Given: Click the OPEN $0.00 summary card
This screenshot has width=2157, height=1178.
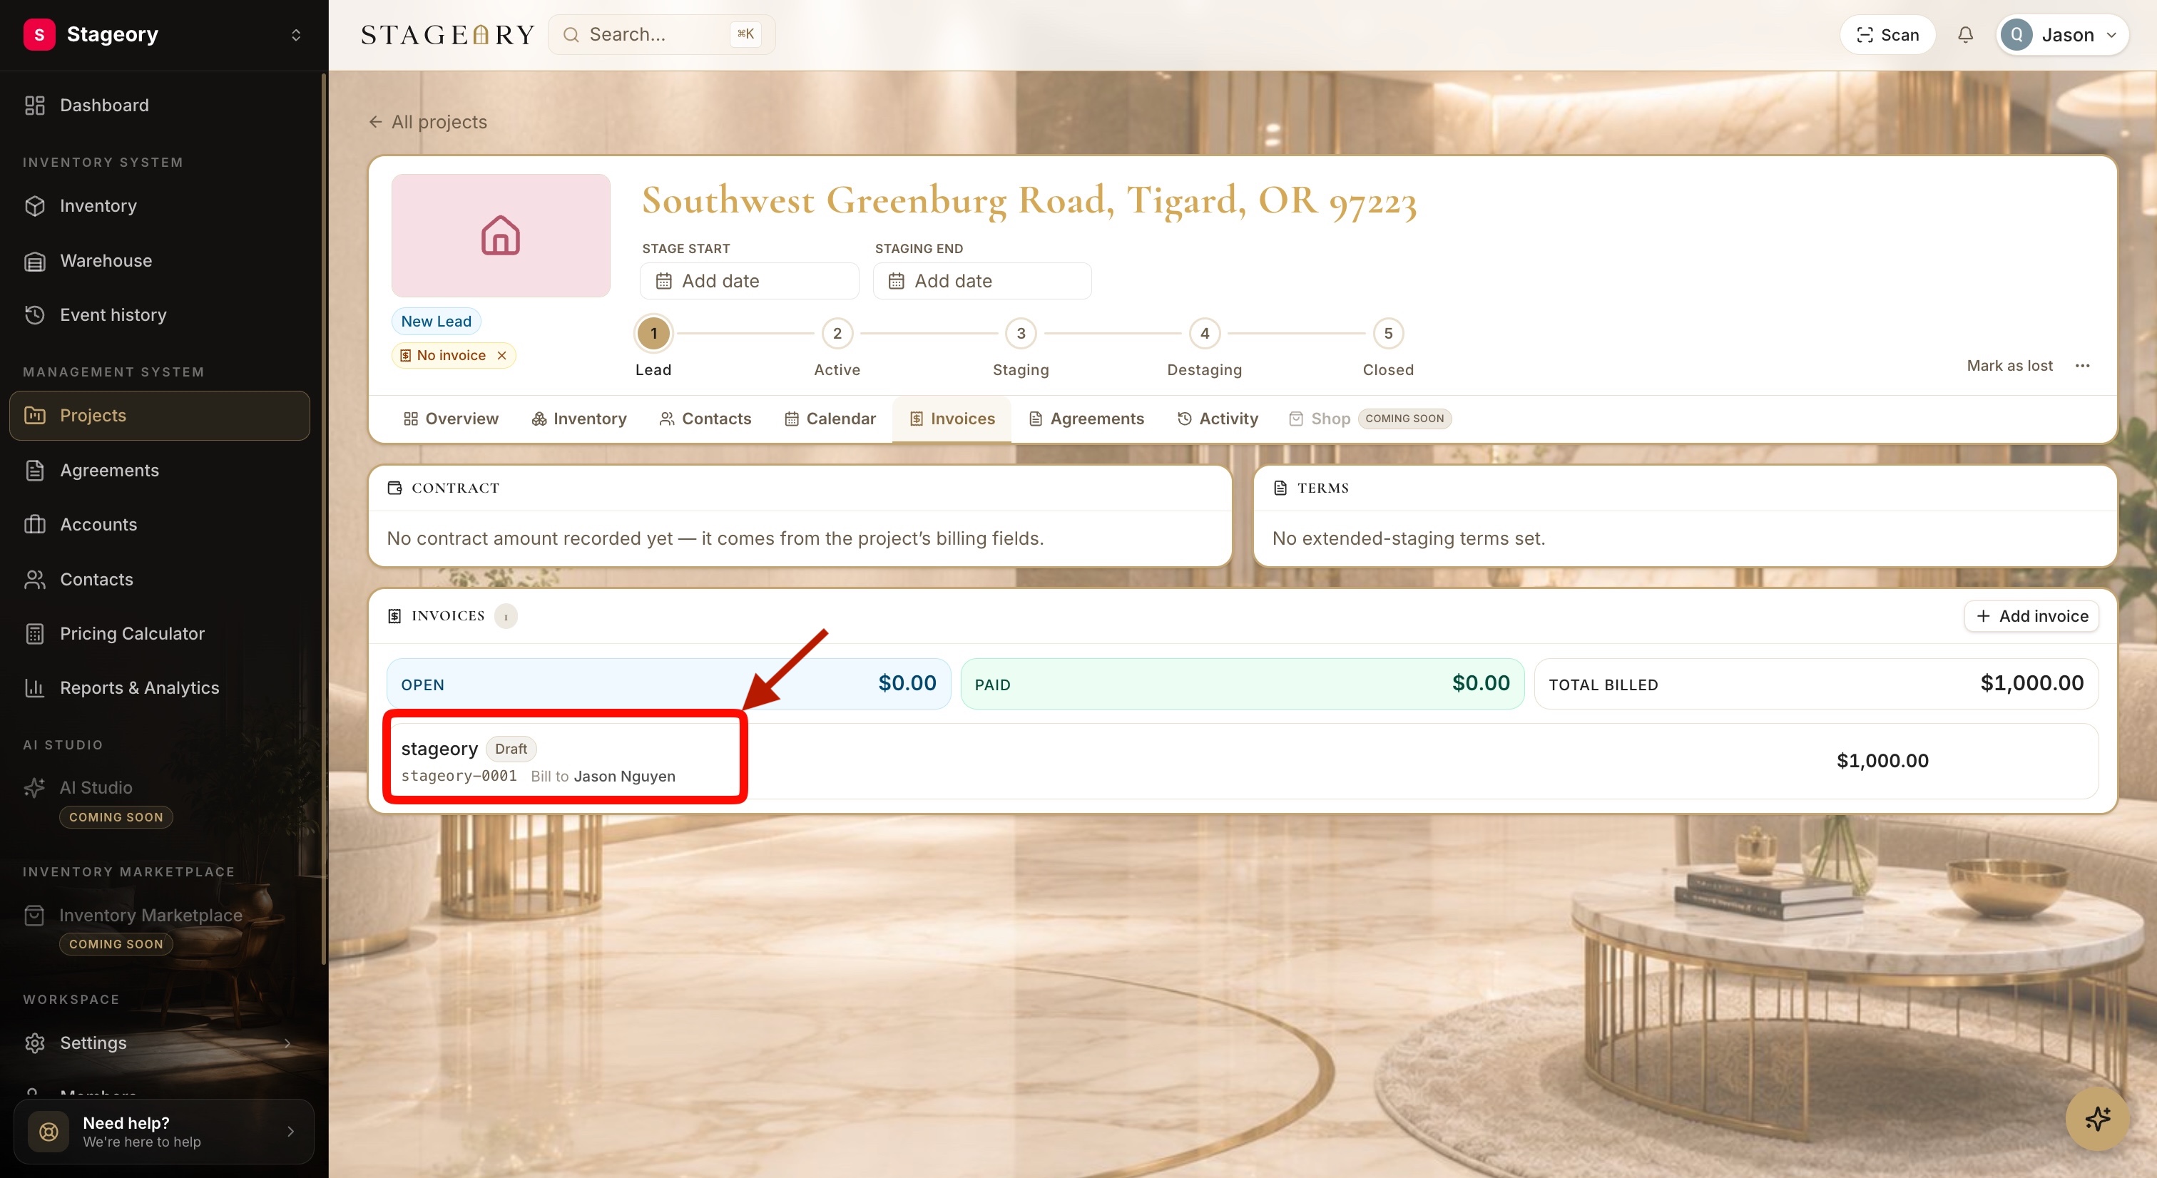Looking at the screenshot, I should [668, 684].
